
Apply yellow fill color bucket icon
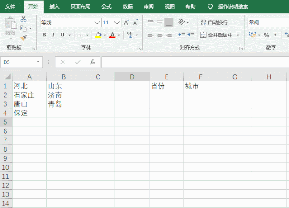coord(98,35)
